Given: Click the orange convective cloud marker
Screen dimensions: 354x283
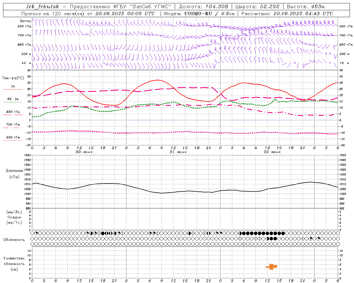Looking at the screenshot, I should click(271, 267).
